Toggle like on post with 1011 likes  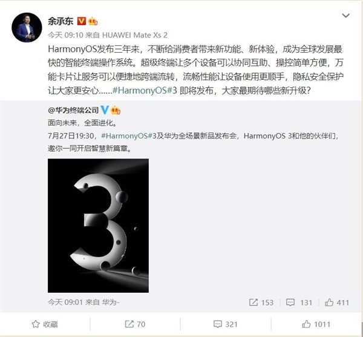(x=316, y=324)
